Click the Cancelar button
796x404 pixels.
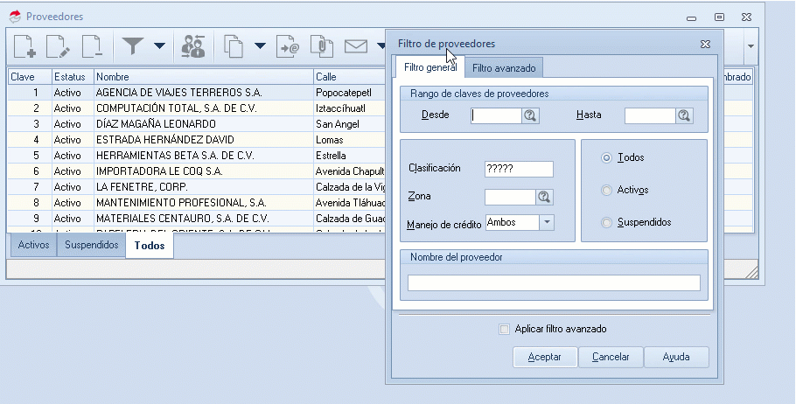[x=611, y=357]
